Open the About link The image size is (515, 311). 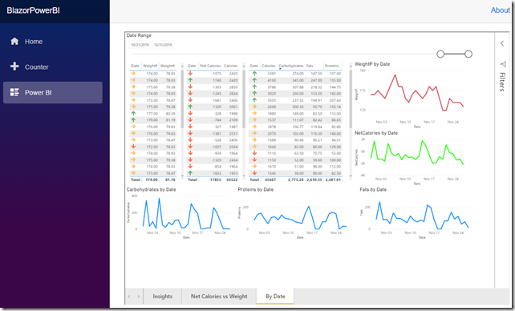click(x=501, y=10)
